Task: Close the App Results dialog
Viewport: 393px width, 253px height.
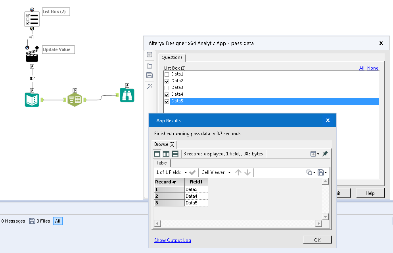Action: coord(328,121)
